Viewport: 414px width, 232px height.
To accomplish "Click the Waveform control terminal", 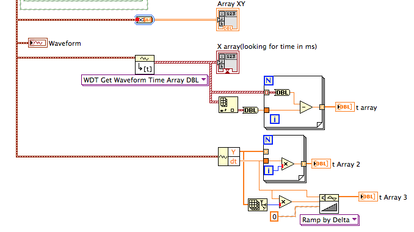I will [x=38, y=43].
